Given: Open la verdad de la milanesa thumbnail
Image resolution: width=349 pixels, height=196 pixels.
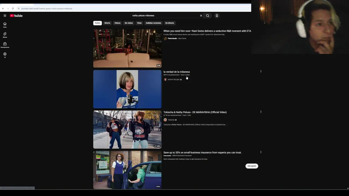Looking at the screenshot, I should pos(127,89).
